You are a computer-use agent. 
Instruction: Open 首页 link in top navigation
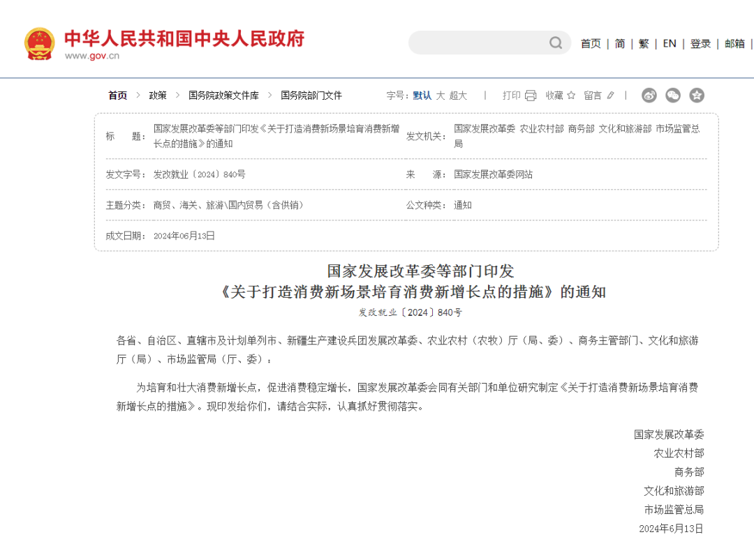pyautogui.click(x=591, y=44)
